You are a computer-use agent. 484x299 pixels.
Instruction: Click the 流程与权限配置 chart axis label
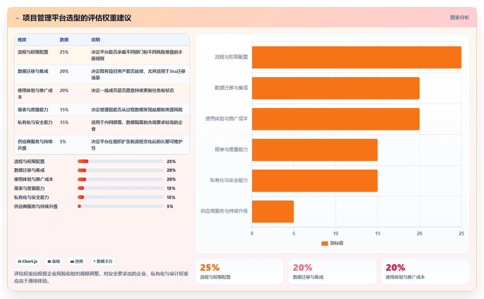(x=231, y=57)
